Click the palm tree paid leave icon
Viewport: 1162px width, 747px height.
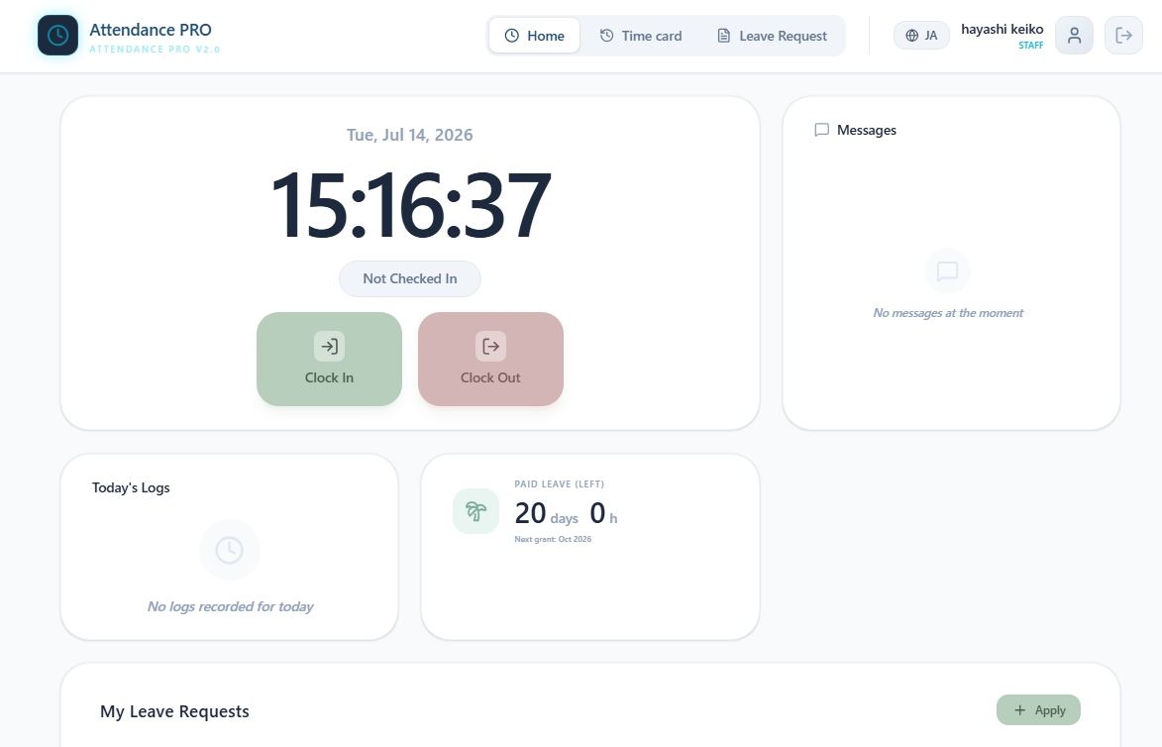click(475, 510)
